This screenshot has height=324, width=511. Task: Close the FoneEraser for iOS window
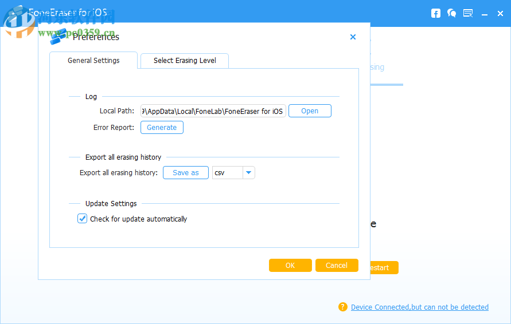(x=500, y=13)
